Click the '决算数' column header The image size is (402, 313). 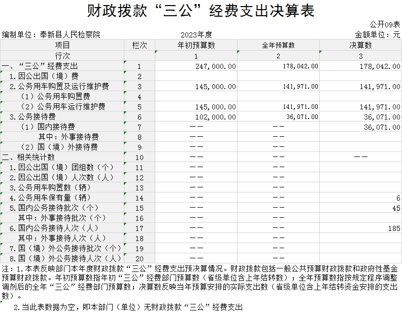coord(360,45)
